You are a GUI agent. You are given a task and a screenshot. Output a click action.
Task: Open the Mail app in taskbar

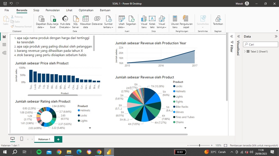pos(49,152)
